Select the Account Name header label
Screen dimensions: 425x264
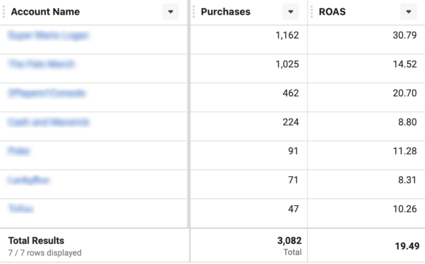pos(45,12)
